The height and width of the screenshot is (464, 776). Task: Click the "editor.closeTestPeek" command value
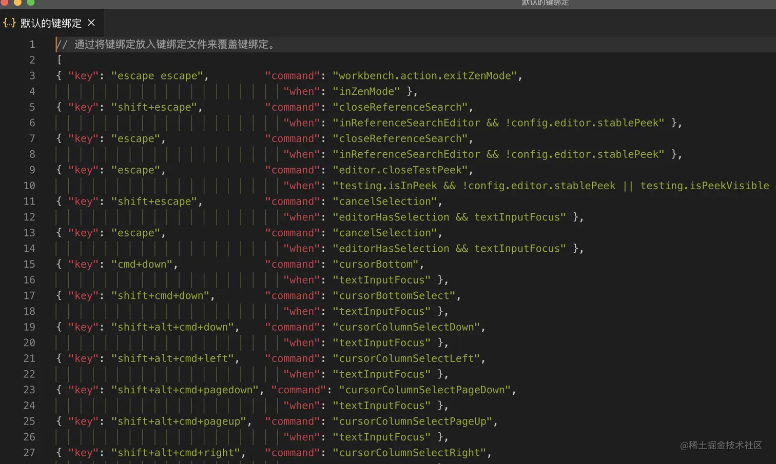400,170
